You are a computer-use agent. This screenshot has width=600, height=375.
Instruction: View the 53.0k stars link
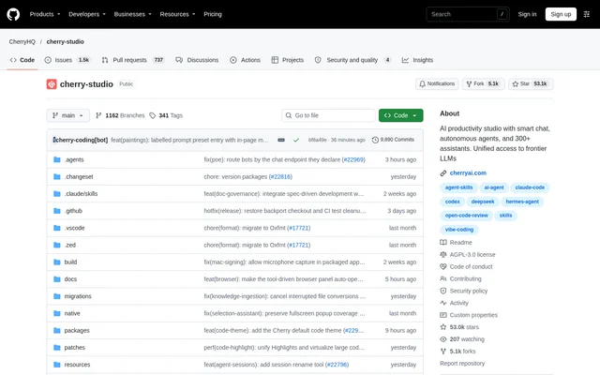[x=459, y=327]
